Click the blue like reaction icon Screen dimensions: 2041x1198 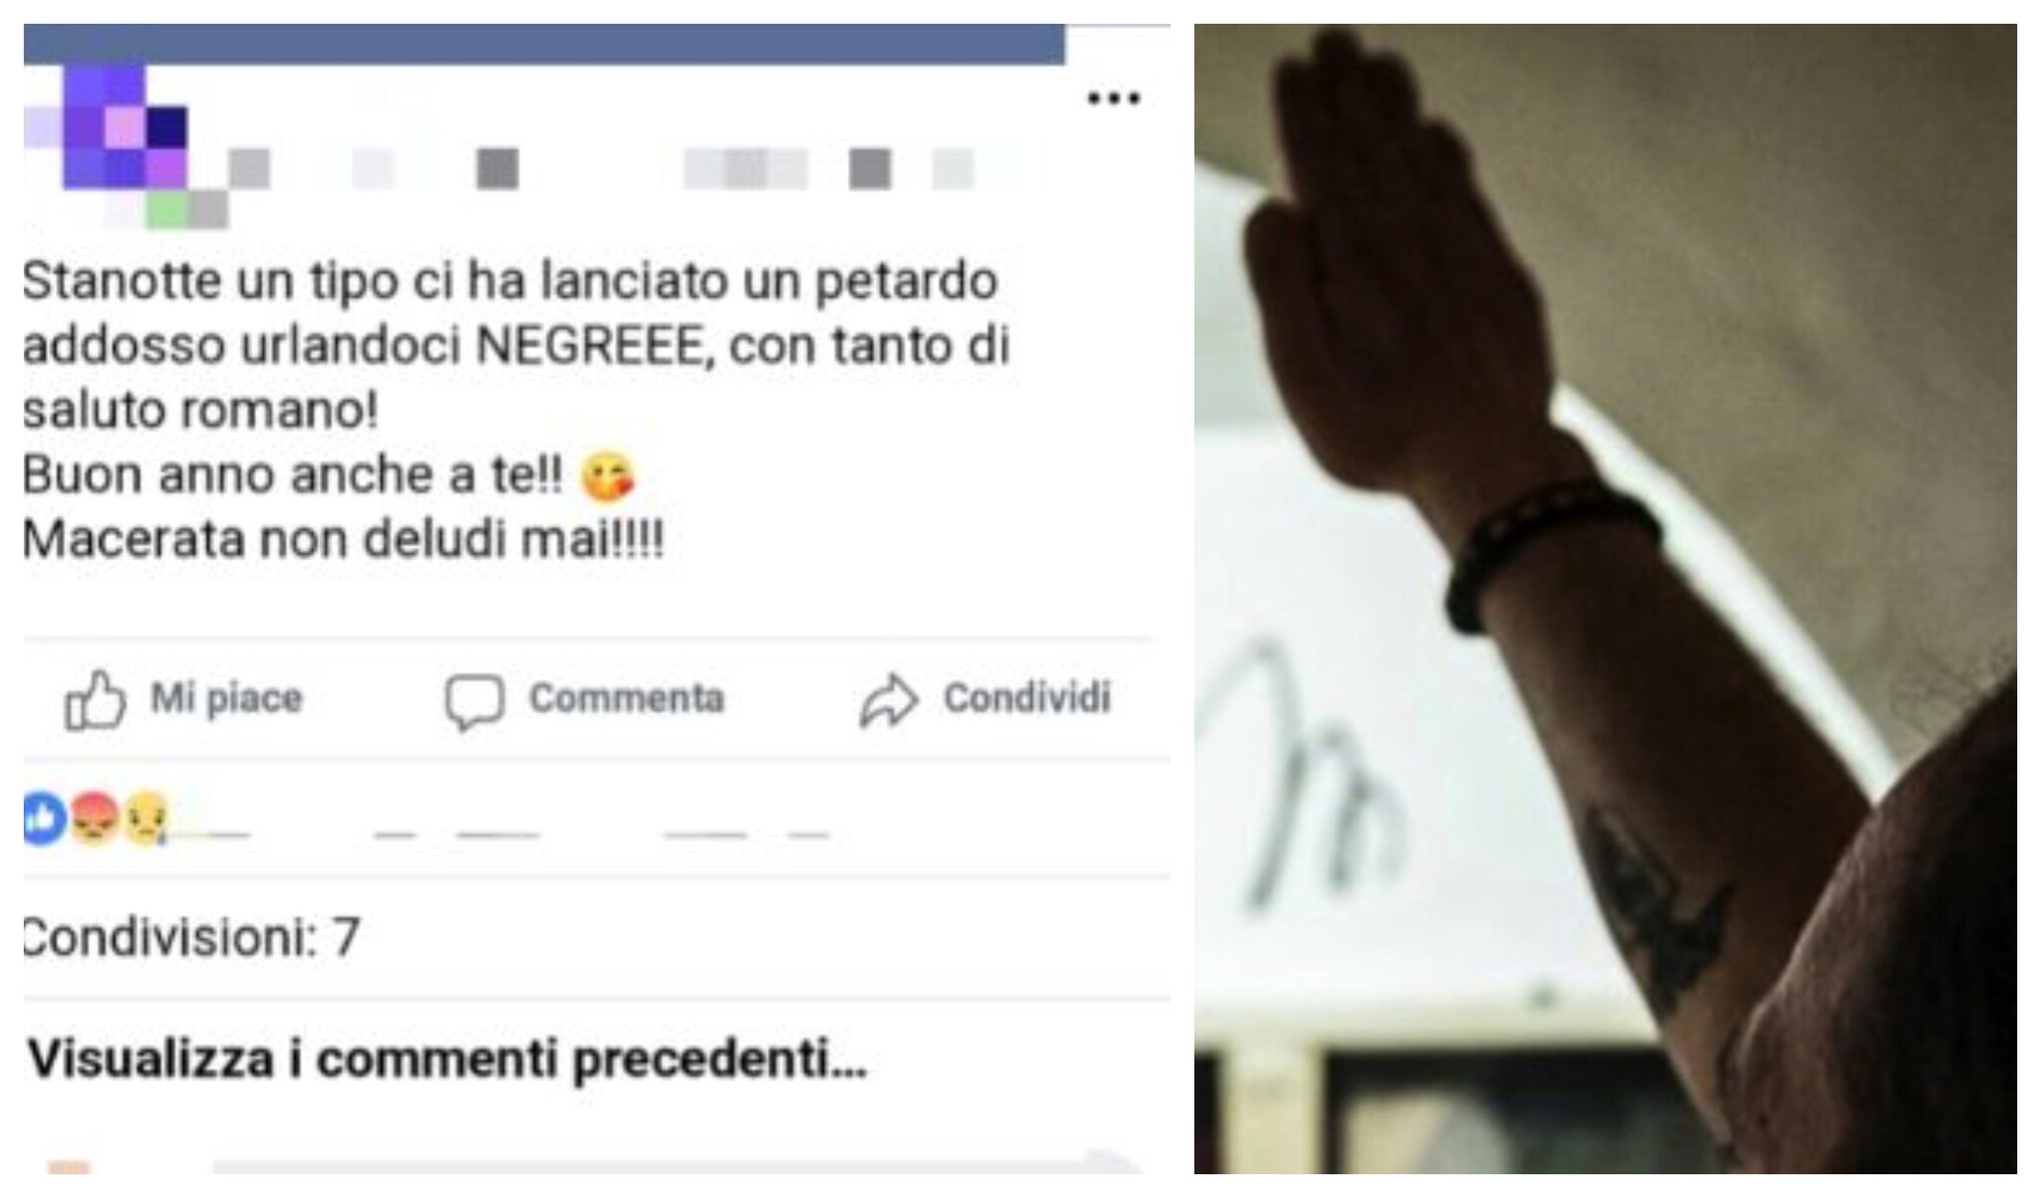[45, 818]
